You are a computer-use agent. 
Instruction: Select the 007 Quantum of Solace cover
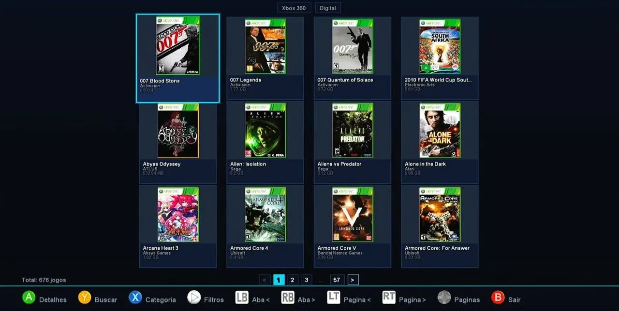353,46
